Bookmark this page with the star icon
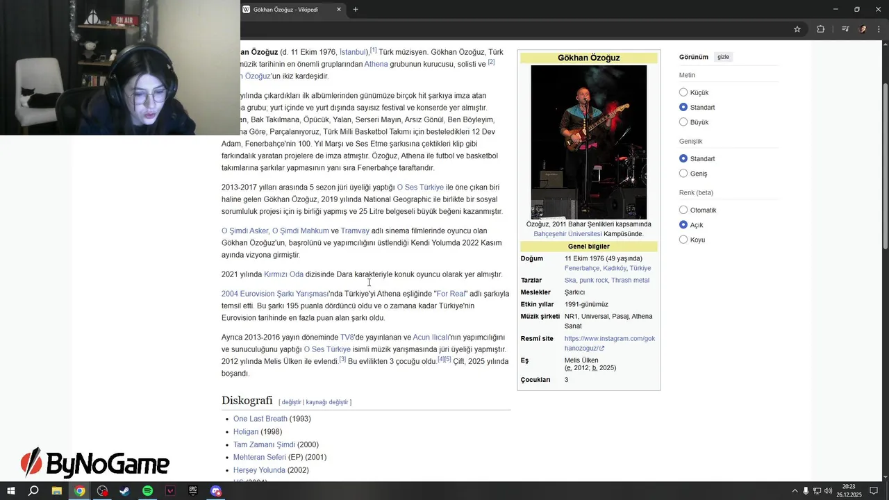Viewport: 889px width, 500px height. pyautogui.click(x=797, y=29)
